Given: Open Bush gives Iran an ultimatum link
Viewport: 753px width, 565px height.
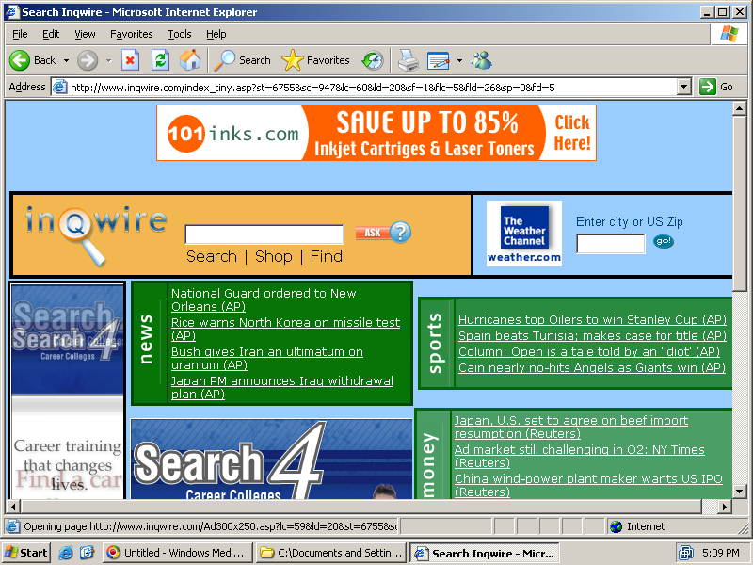Looking at the screenshot, I should click(267, 359).
